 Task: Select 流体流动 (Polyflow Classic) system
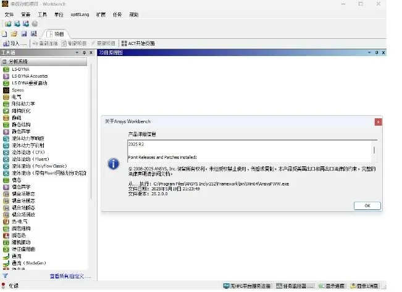(x=35, y=166)
